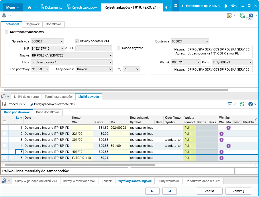The image size is (259, 197).
Task: Go to next record with right arrow
Action: click(x=170, y=191)
